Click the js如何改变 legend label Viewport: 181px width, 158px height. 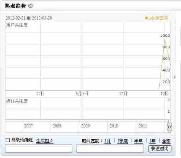pos(158,18)
